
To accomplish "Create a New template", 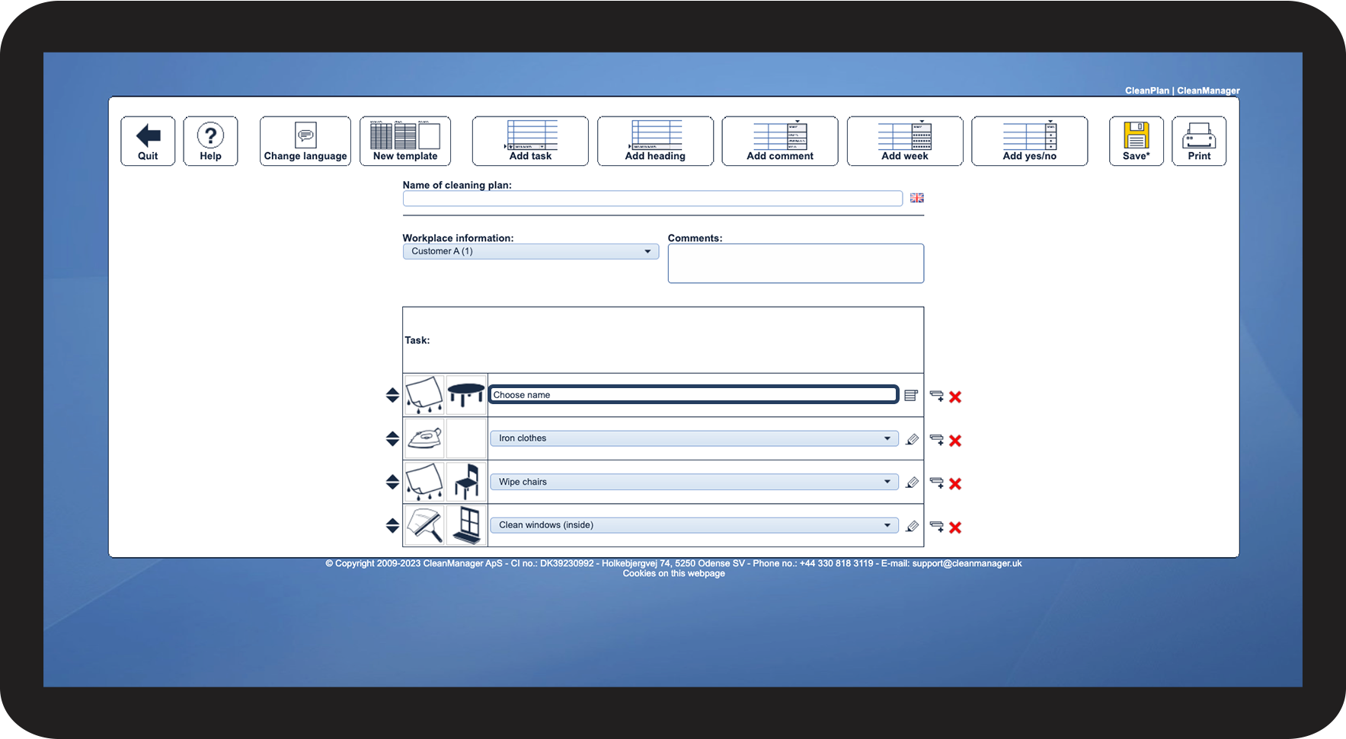I will (405, 141).
